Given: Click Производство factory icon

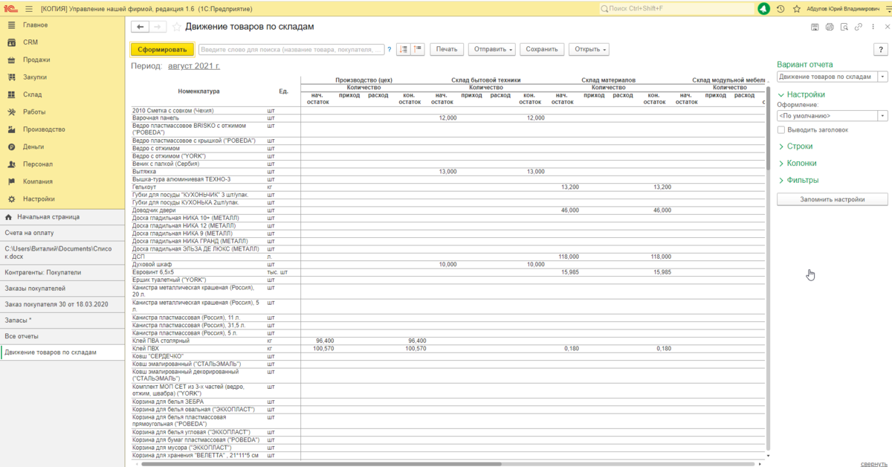Looking at the screenshot, I should (12, 129).
